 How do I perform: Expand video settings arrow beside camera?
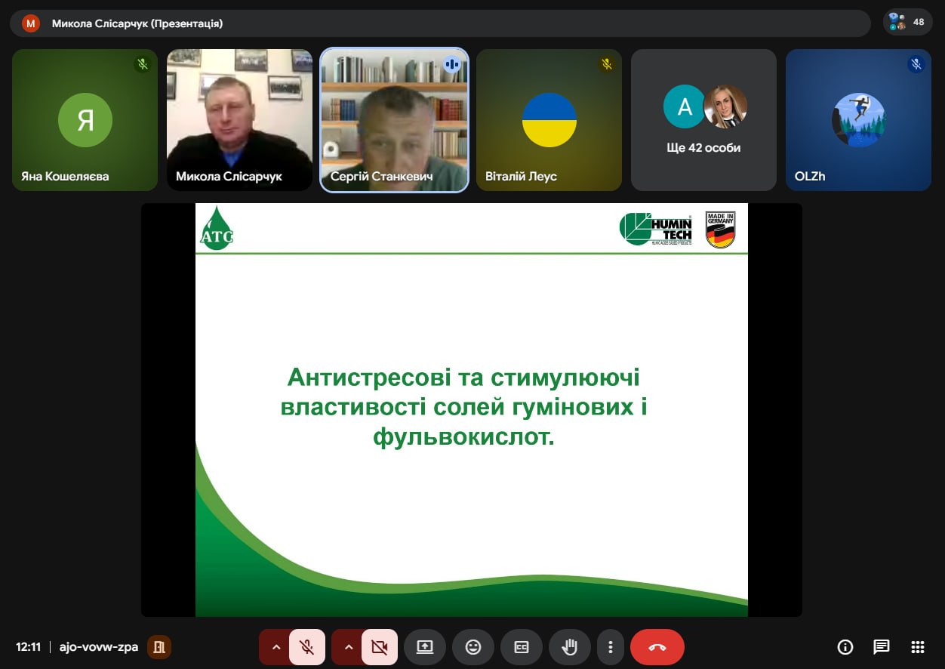(x=349, y=647)
